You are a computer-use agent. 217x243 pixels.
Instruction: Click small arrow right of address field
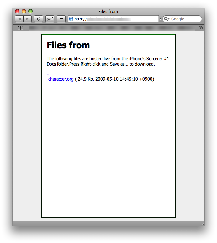[x=160, y=19]
